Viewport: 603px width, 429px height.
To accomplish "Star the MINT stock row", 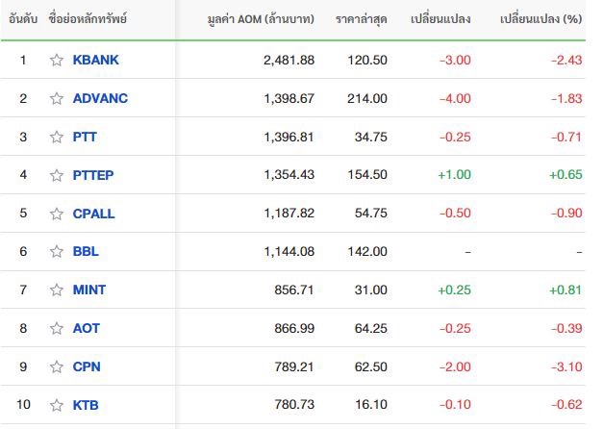I will point(57,290).
